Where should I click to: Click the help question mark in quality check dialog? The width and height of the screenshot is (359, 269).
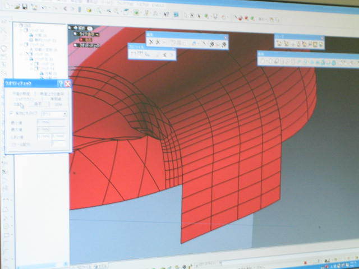(x=61, y=84)
